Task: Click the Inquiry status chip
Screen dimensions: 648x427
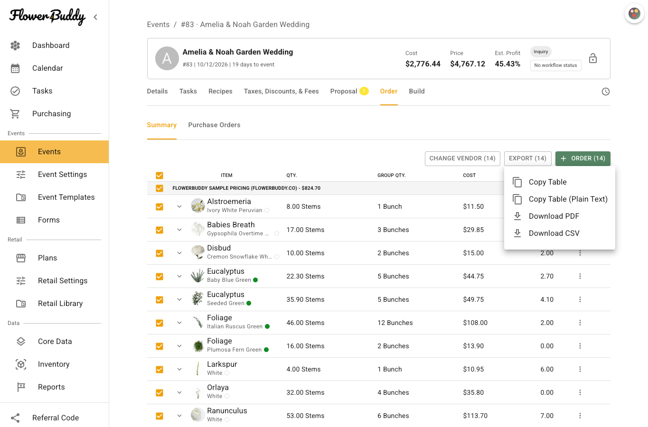Action: tap(541, 52)
